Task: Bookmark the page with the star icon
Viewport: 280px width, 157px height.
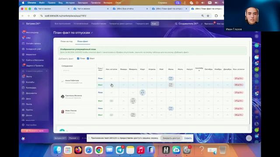Action: (208, 16)
